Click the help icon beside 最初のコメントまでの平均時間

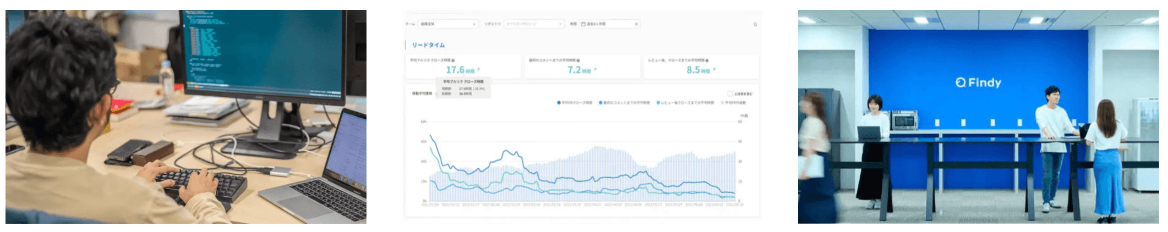pyautogui.click(x=578, y=60)
